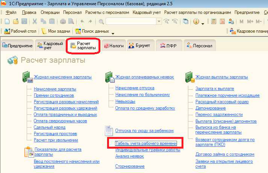Open Индивидуальные графики работы link

point(148,150)
